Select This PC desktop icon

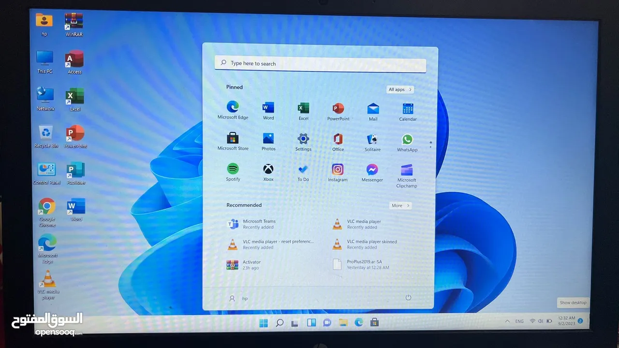click(45, 62)
